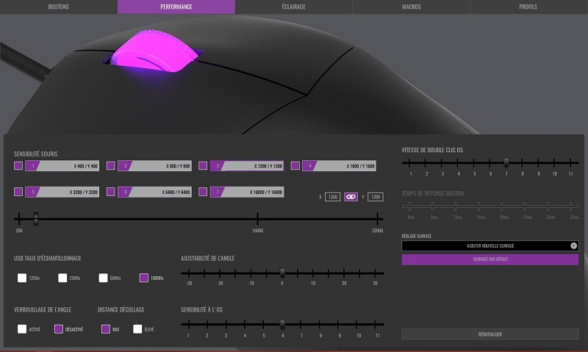Enable angle snapping with Activé
This screenshot has height=352, width=588.
tap(22, 329)
